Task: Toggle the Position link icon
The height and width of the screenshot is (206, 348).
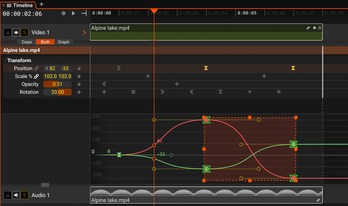Action: point(36,68)
